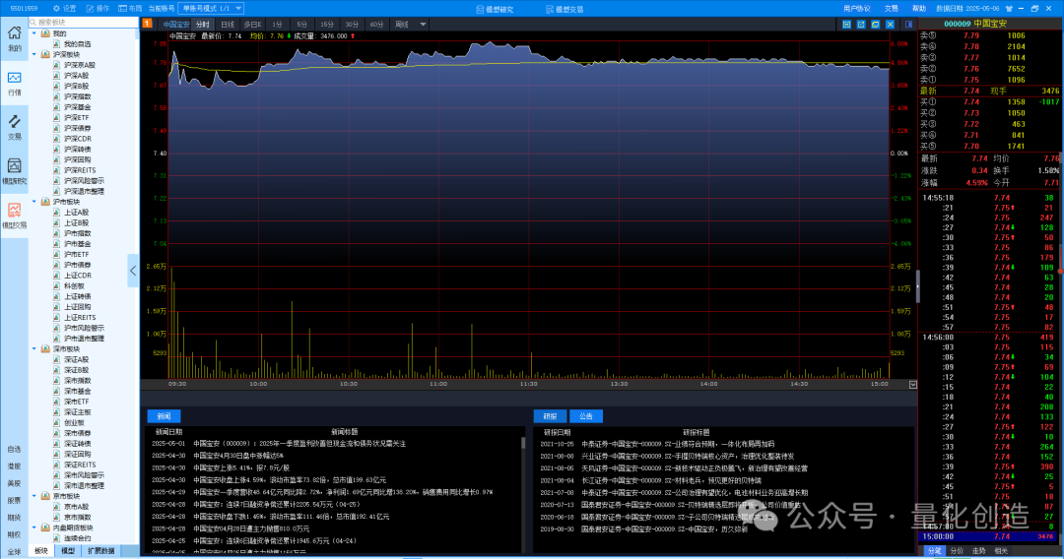The height and width of the screenshot is (559, 1064).
Task: Switch chart to 分时 view
Action: point(203,25)
